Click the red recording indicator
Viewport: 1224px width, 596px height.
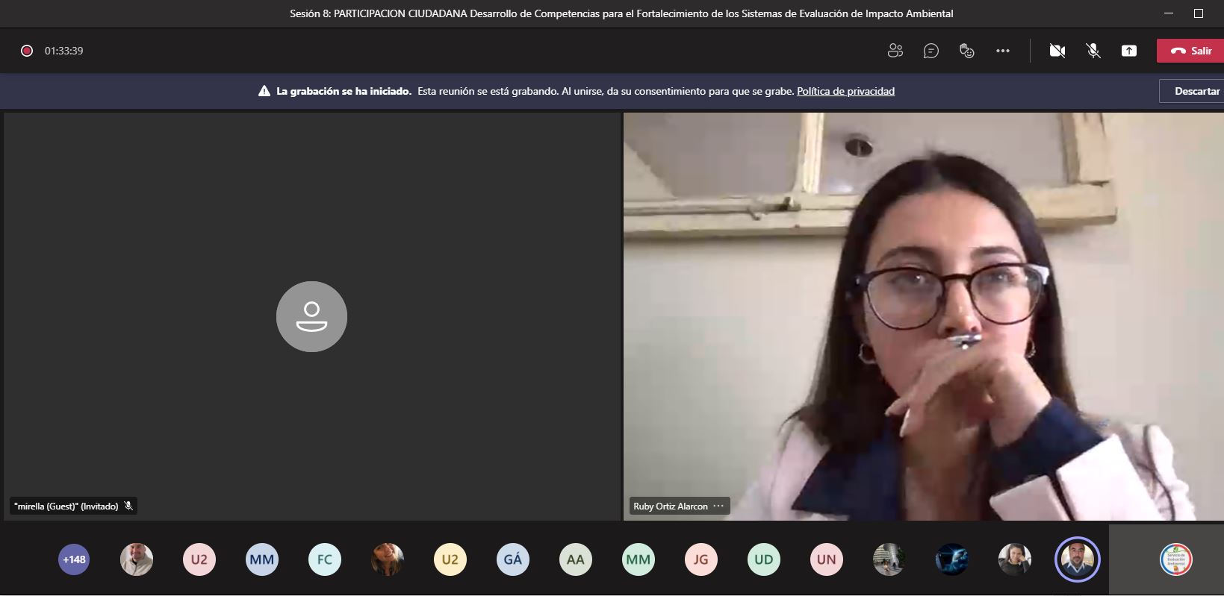click(27, 51)
